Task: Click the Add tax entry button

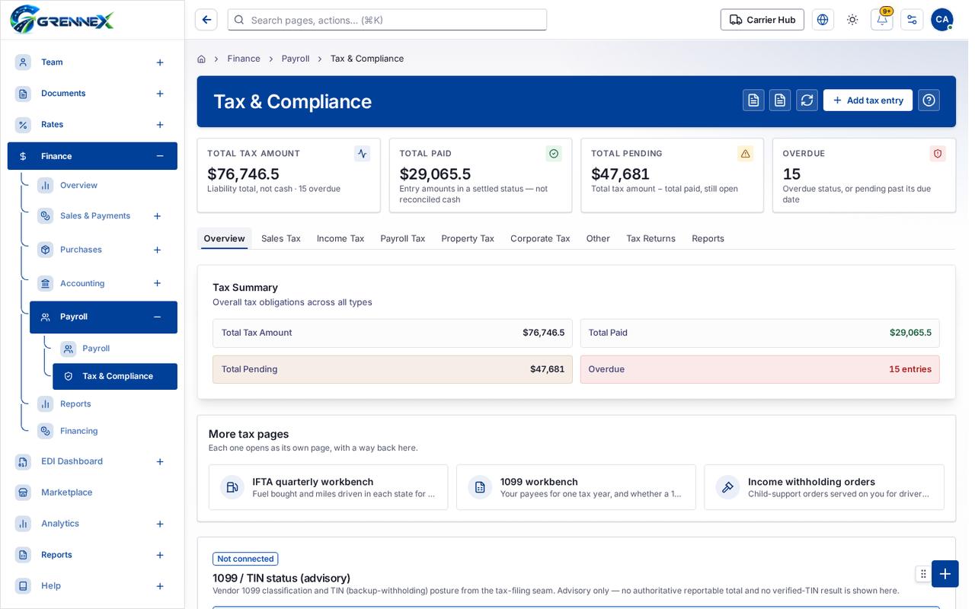Action: 868,100
